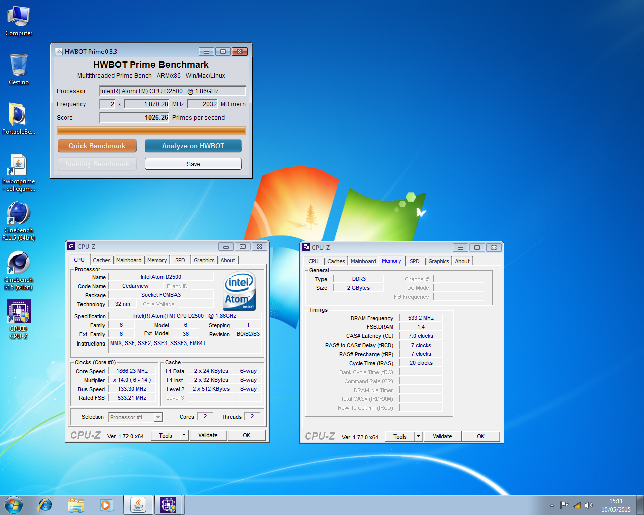Click Validate in right CPU-Z window
The width and height of the screenshot is (644, 515).
pyautogui.click(x=442, y=436)
